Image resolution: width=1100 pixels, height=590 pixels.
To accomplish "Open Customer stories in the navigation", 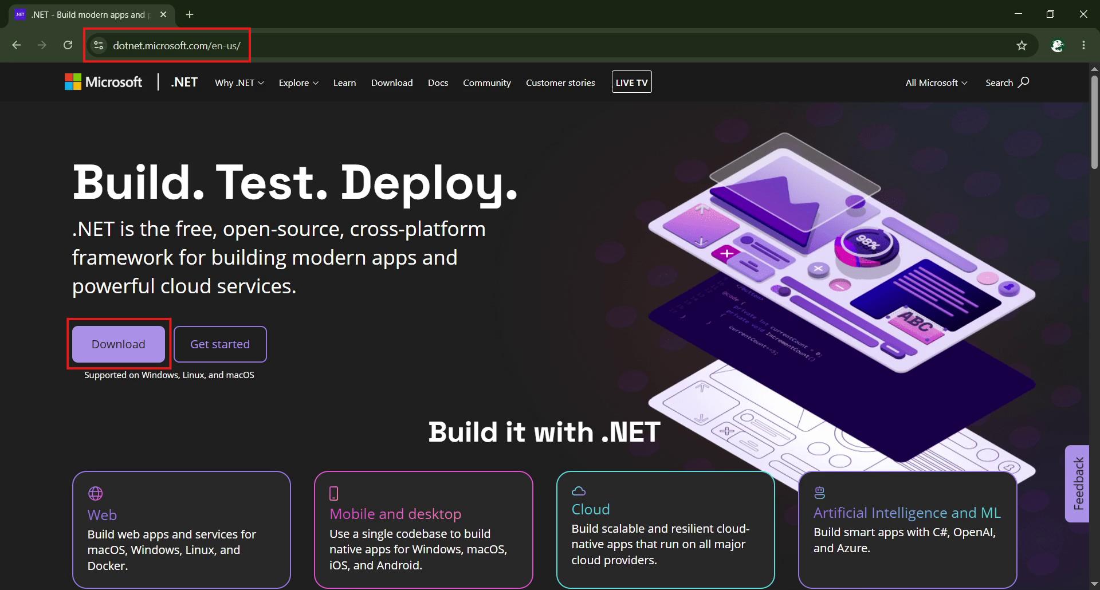I will point(560,82).
